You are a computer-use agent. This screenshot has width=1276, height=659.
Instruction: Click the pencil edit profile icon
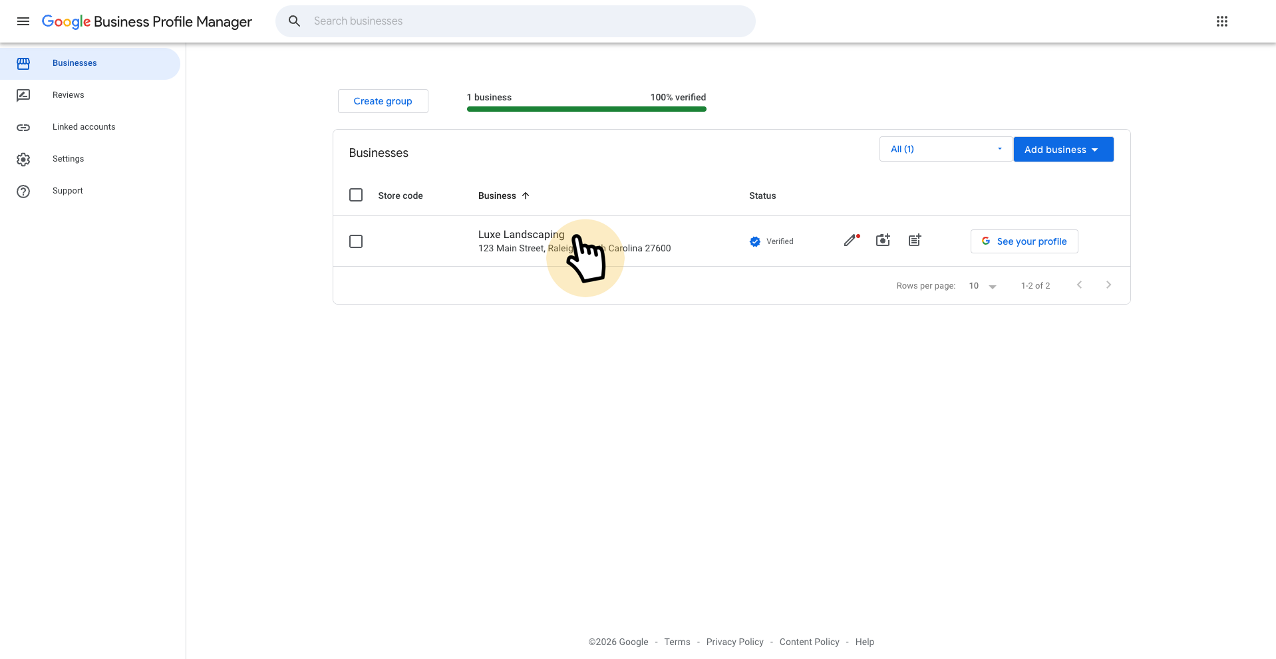[x=850, y=241]
